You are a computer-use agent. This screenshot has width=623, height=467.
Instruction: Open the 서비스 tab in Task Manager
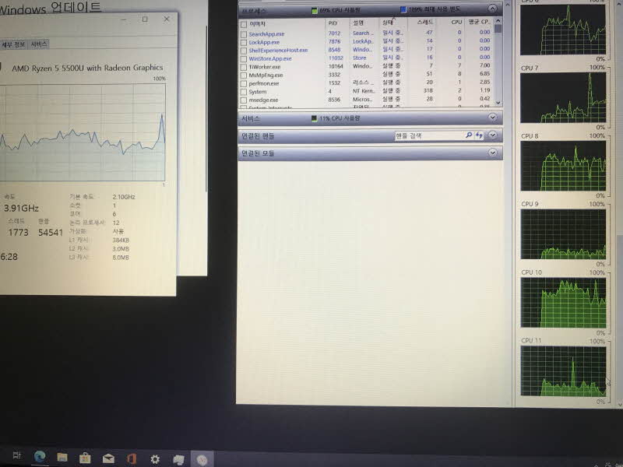click(38, 44)
